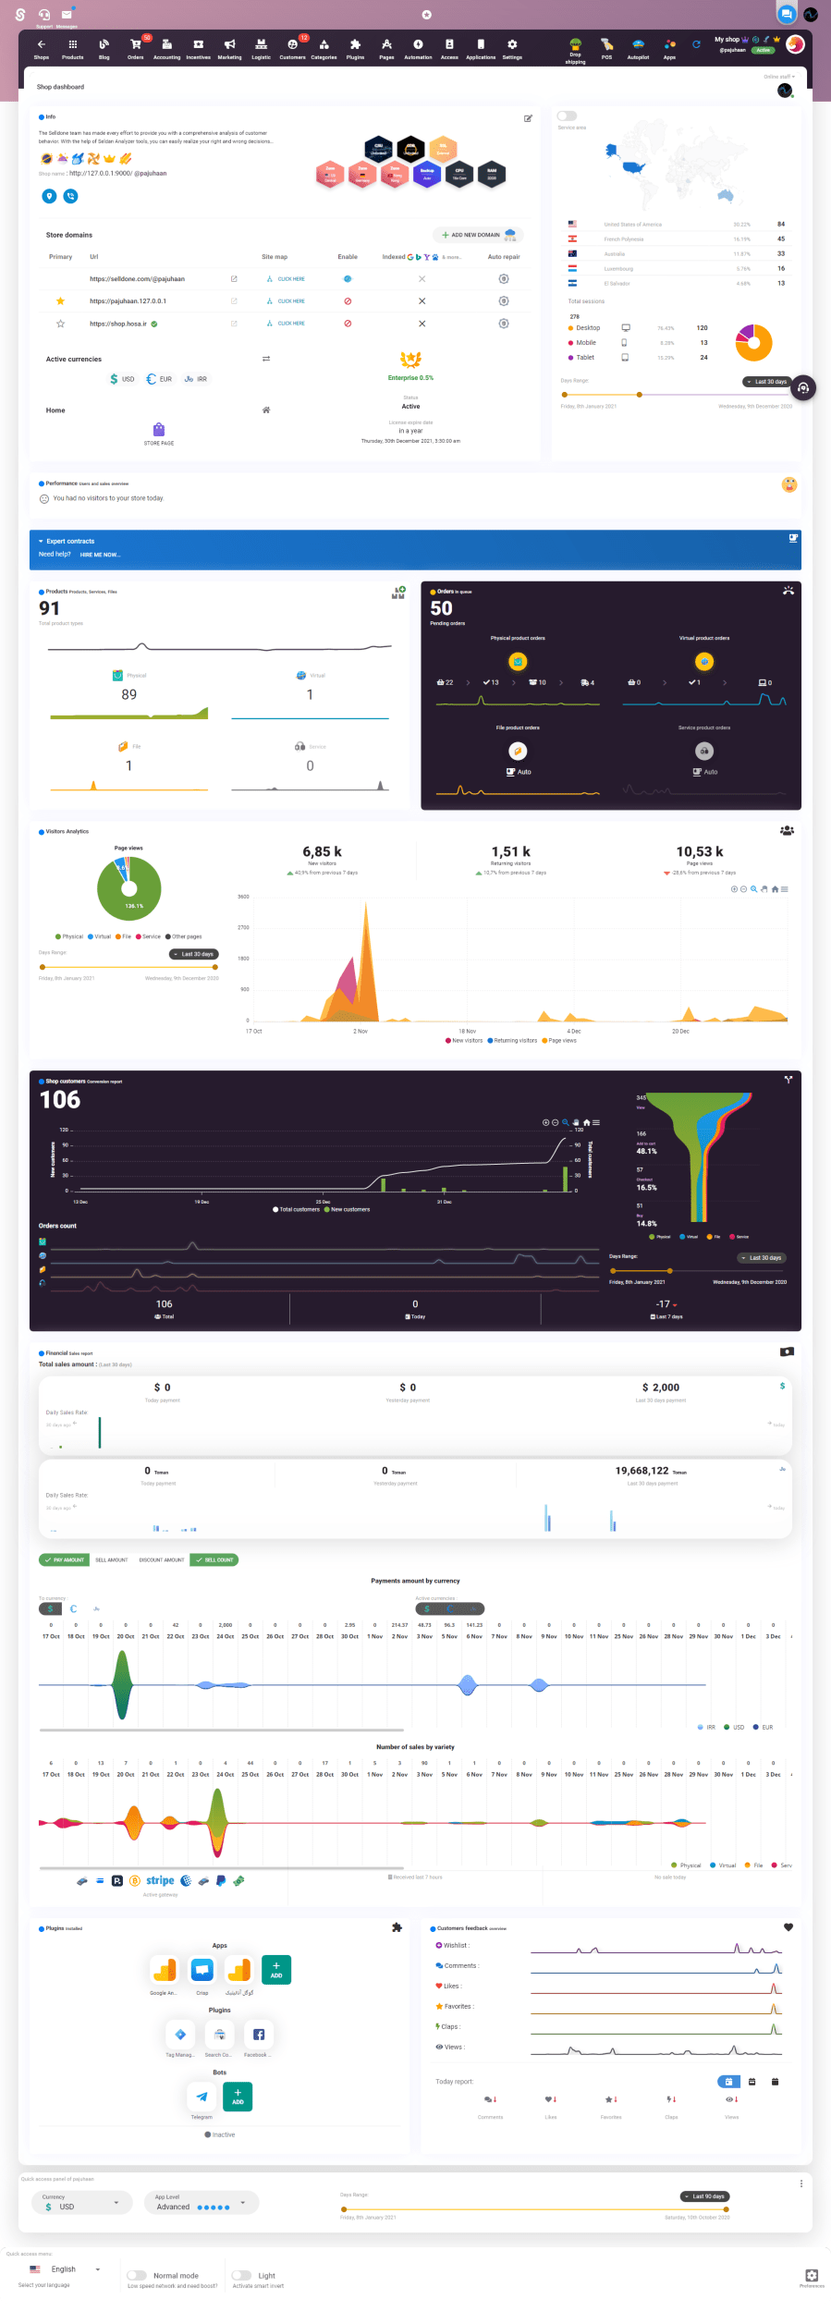Screen dimensions: 831x2311
Task: Select the Discount Amount tab
Action: point(162,1560)
